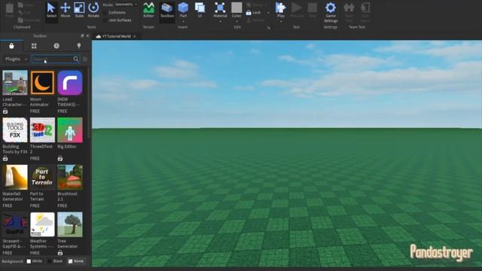Click the Toolbox list scrollbar
The image size is (482, 271).
[89, 103]
